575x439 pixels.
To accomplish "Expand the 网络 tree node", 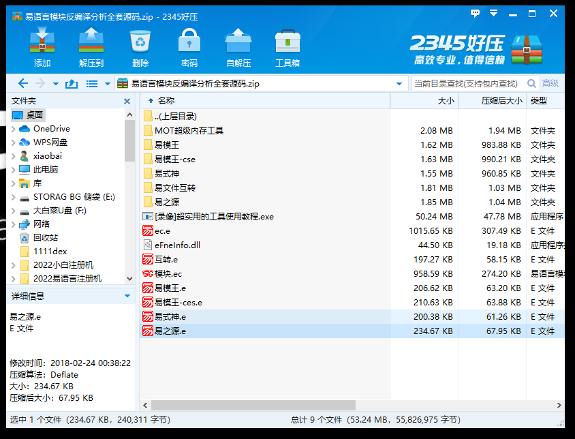I will tap(14, 224).
